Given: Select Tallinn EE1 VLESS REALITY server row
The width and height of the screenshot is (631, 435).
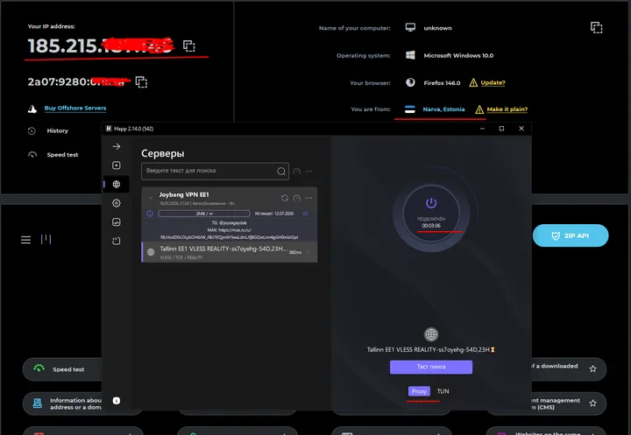Looking at the screenshot, I should click(230, 252).
